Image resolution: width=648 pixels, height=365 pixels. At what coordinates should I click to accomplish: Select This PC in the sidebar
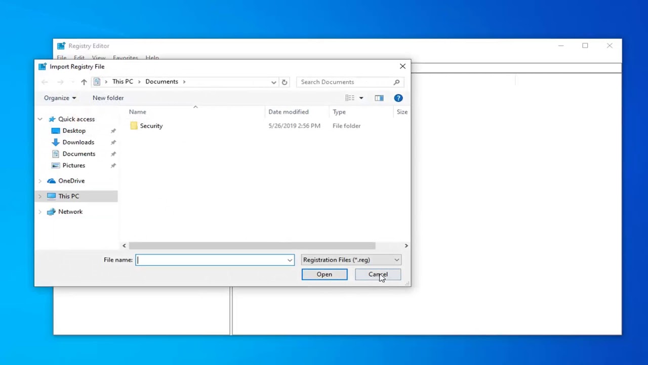(68, 196)
